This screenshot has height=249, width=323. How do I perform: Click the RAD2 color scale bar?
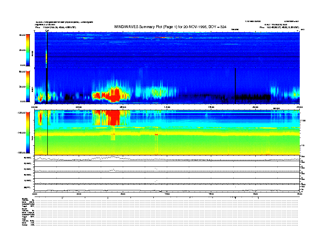point(28,50)
